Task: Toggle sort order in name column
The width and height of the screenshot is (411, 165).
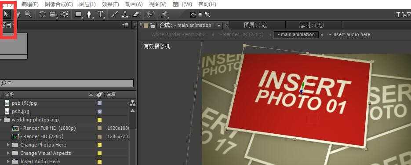Action: point(91,95)
